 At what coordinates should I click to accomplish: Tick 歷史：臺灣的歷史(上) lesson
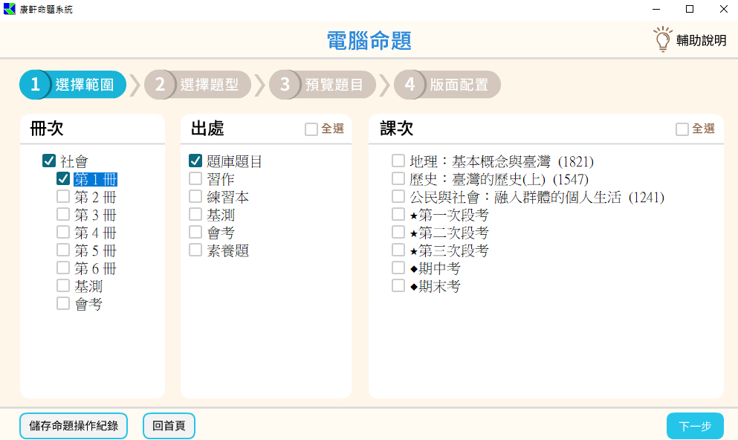[398, 178]
